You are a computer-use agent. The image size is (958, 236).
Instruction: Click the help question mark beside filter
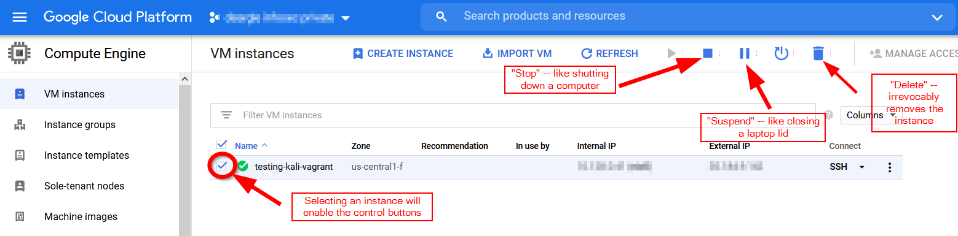[828, 115]
